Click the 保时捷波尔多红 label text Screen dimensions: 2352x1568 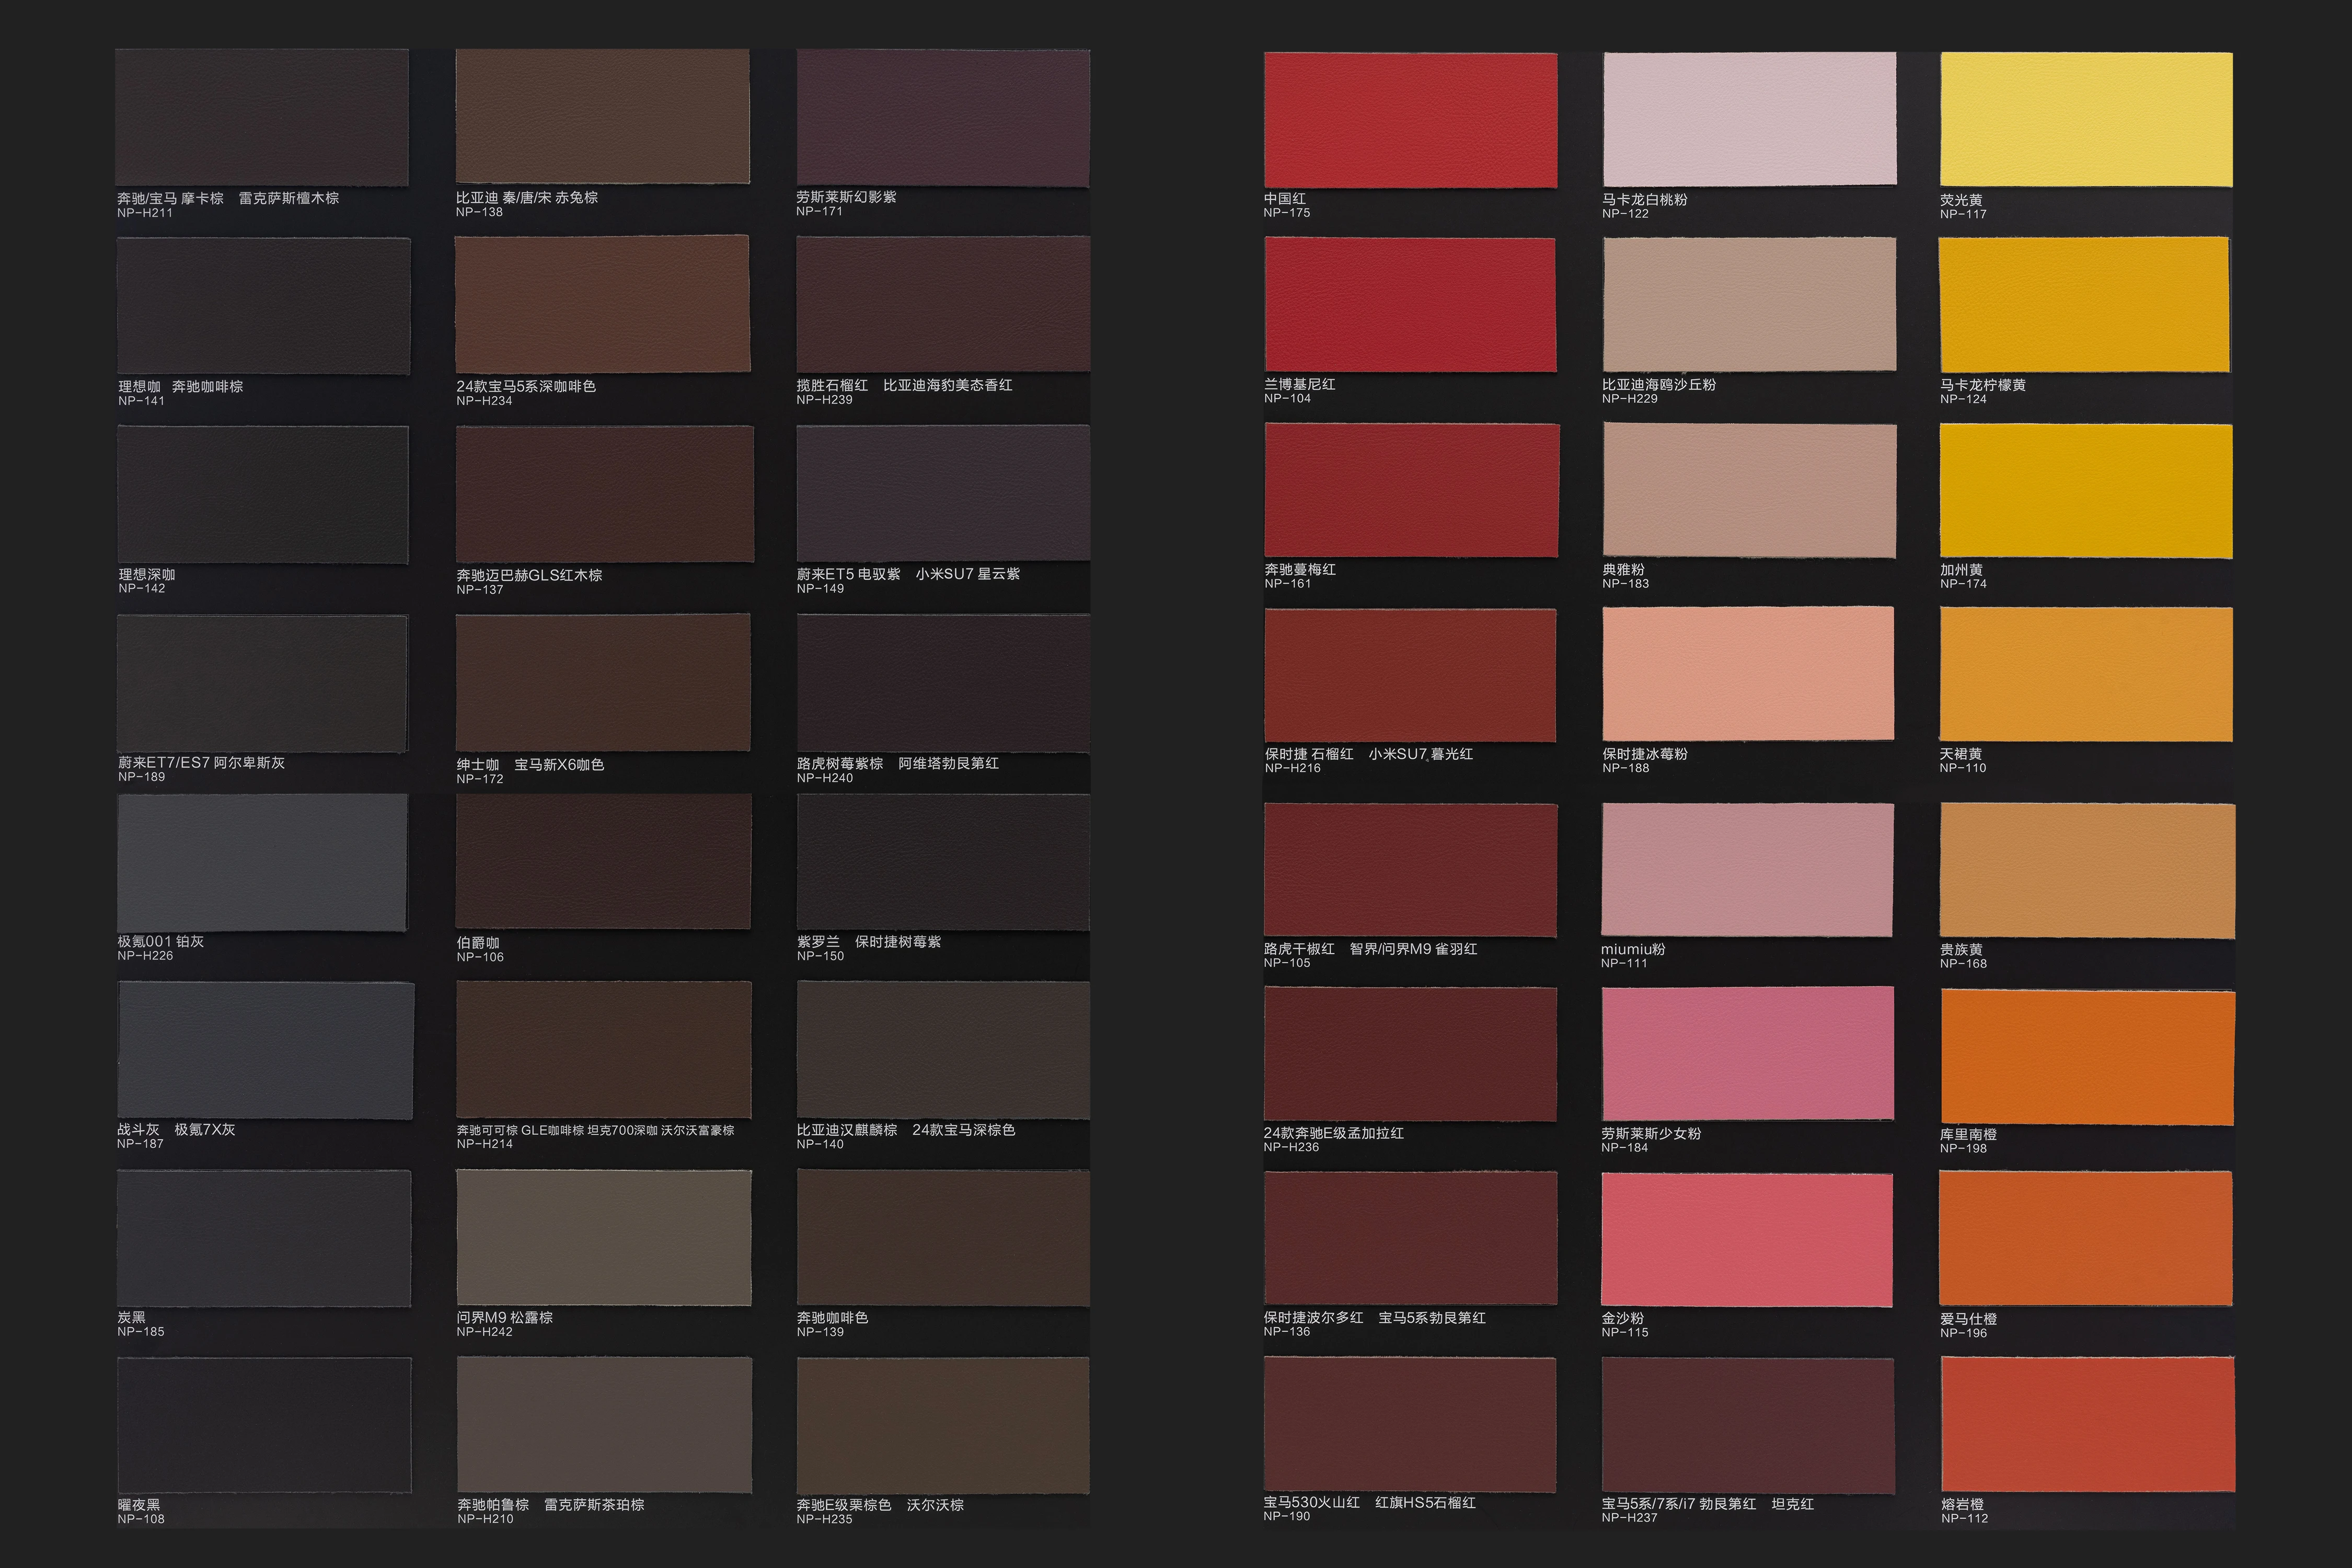pos(1313,1318)
